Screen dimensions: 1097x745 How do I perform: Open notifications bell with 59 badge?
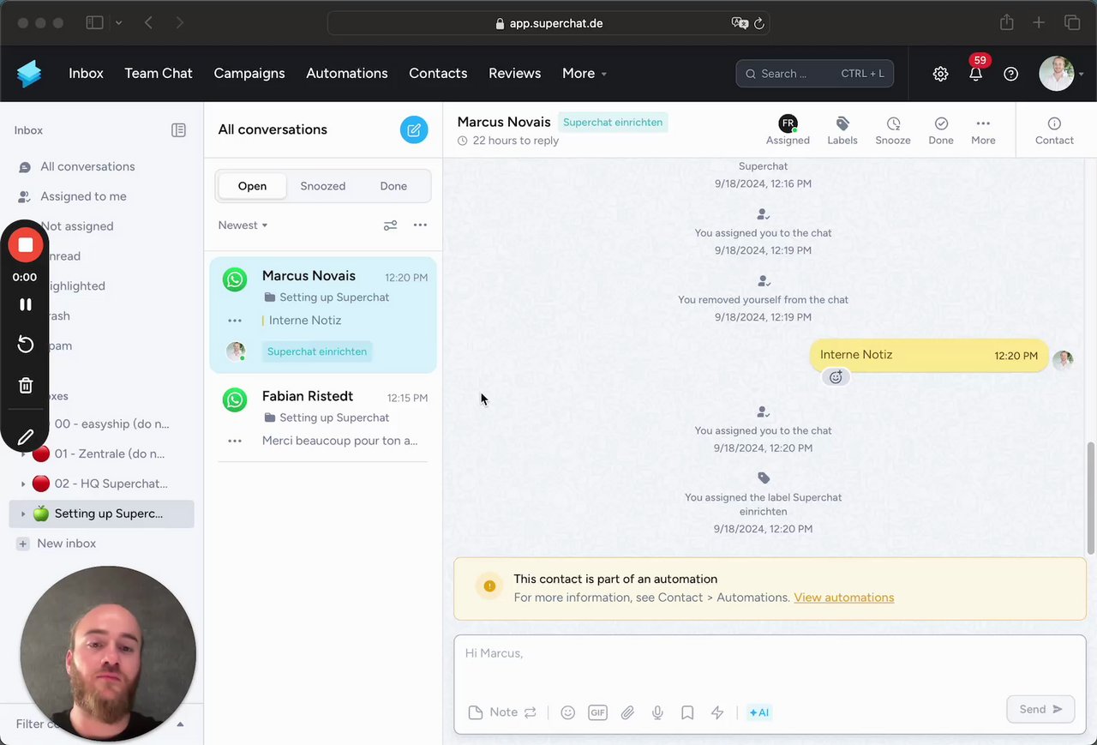(975, 73)
